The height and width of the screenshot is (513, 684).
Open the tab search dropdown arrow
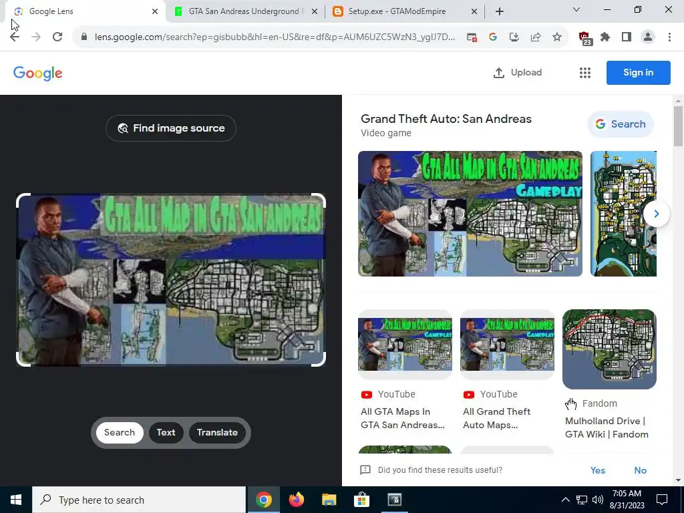coord(576,9)
